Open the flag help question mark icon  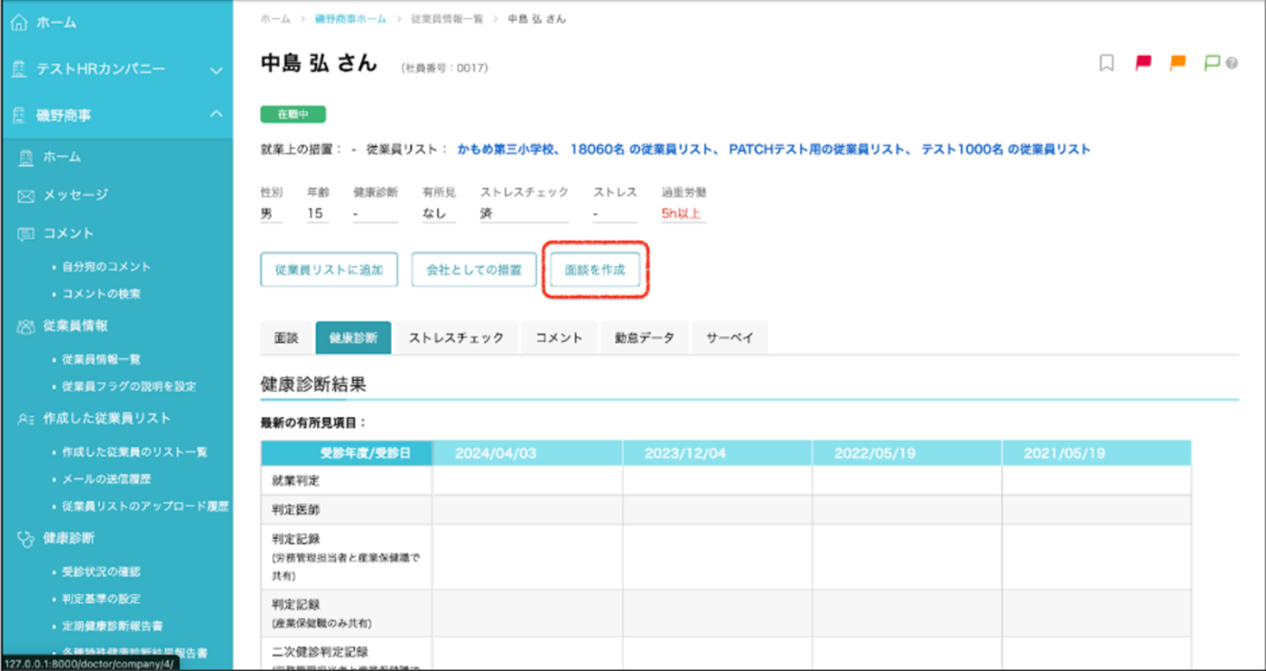[x=1232, y=64]
